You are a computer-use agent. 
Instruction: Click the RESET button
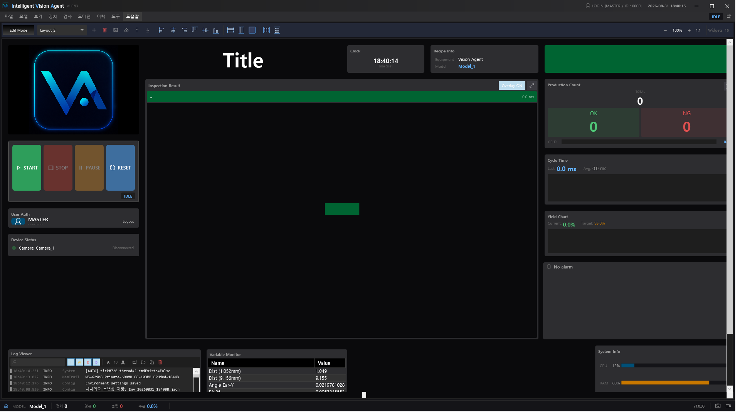(120, 168)
